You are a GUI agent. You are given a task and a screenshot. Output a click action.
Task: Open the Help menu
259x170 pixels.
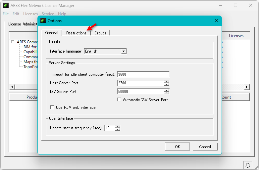click(x=62, y=14)
